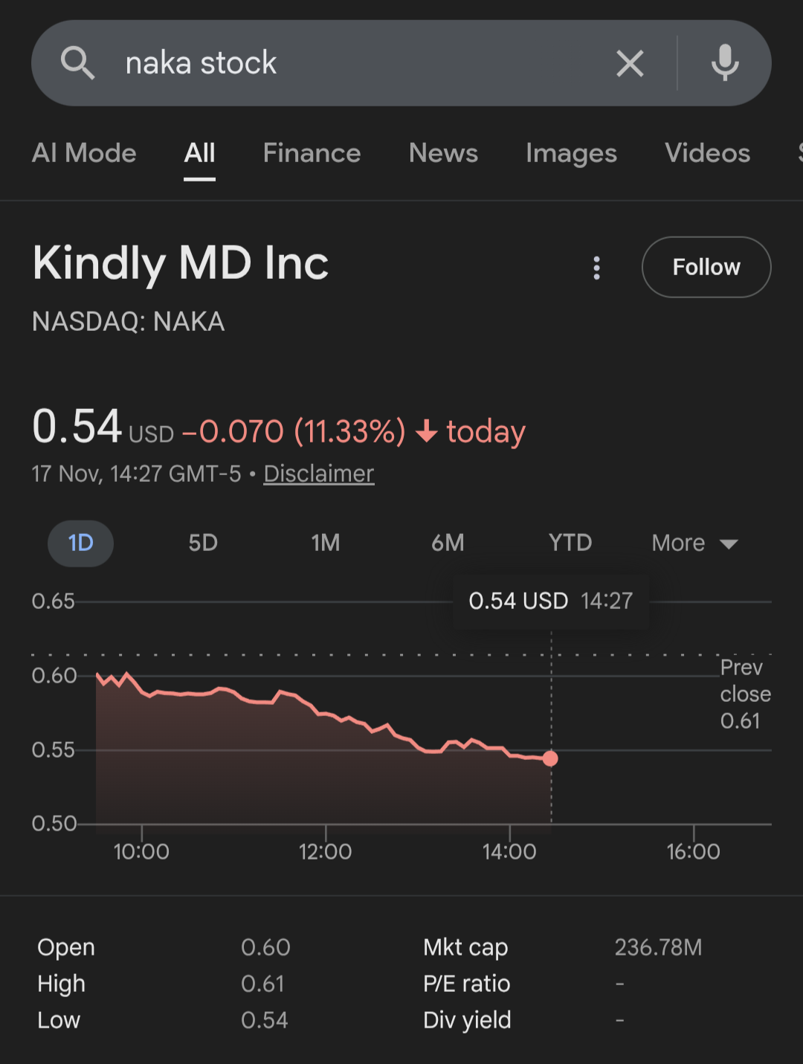
Task: Click the red chart endpoint marker
Action: click(550, 758)
